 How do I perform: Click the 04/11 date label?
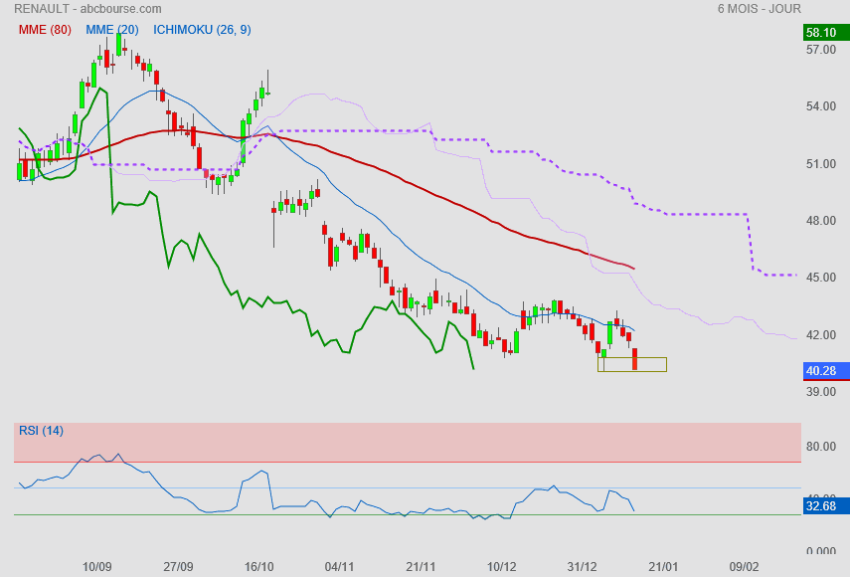339,567
